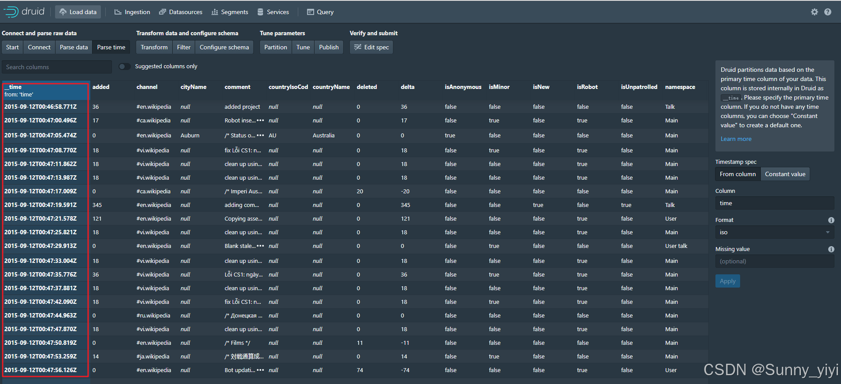This screenshot has width=841, height=384.
Task: Go to Tune step
Action: [303, 47]
